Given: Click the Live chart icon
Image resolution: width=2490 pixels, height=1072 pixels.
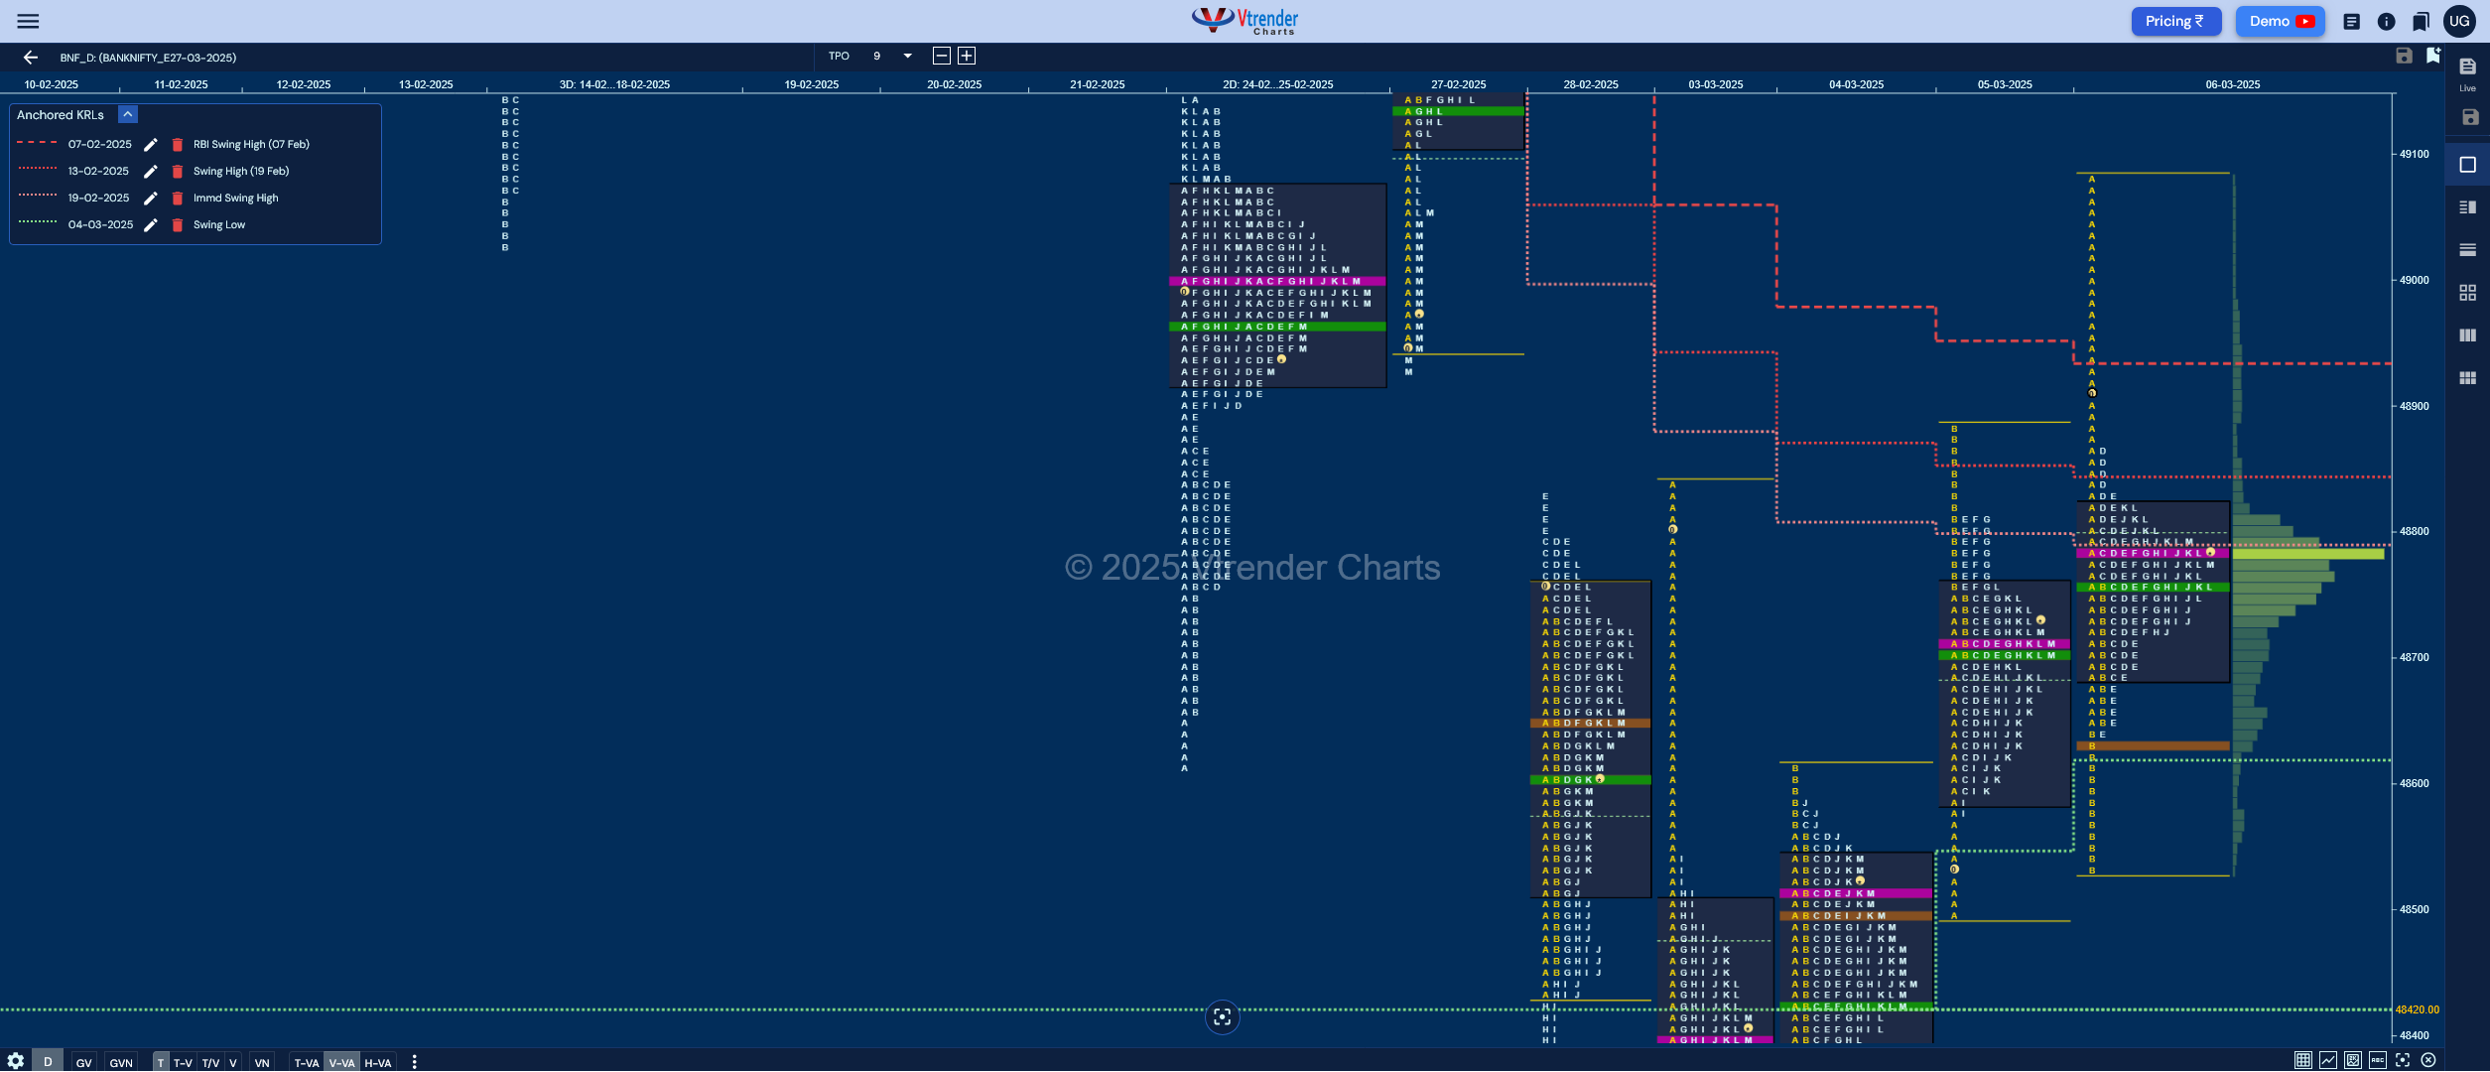Looking at the screenshot, I should [x=2467, y=72].
